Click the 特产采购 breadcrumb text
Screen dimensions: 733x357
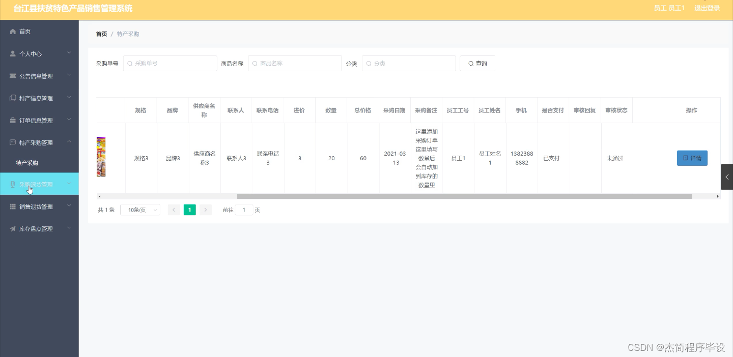pos(128,34)
